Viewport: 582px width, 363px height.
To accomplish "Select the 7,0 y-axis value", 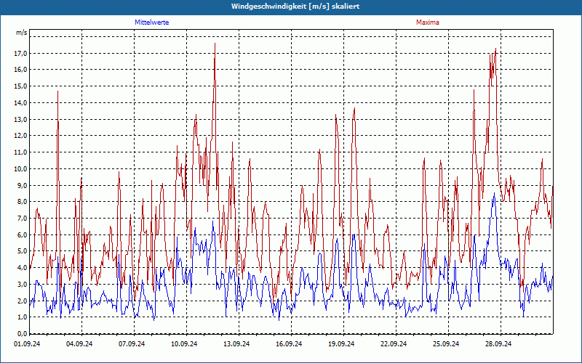I will coord(22,219).
